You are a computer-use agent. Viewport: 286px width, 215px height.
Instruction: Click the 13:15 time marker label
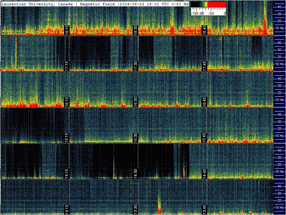(x=66, y=210)
